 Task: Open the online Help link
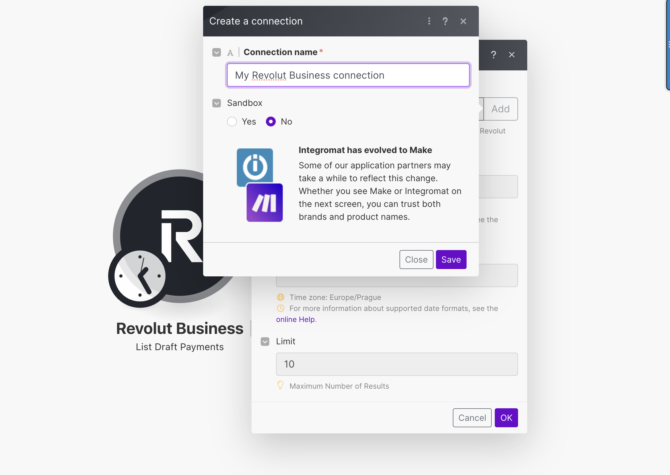(295, 319)
